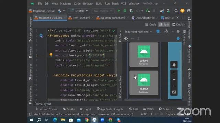Click the Debug app bug icon

[x=125, y=11]
